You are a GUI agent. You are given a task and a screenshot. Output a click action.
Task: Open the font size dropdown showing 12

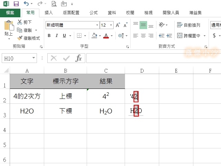coord(111,25)
